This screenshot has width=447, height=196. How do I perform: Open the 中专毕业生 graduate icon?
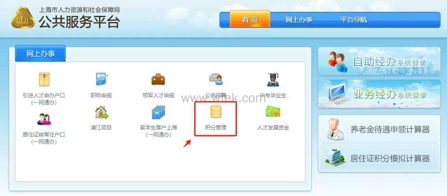[273, 80]
